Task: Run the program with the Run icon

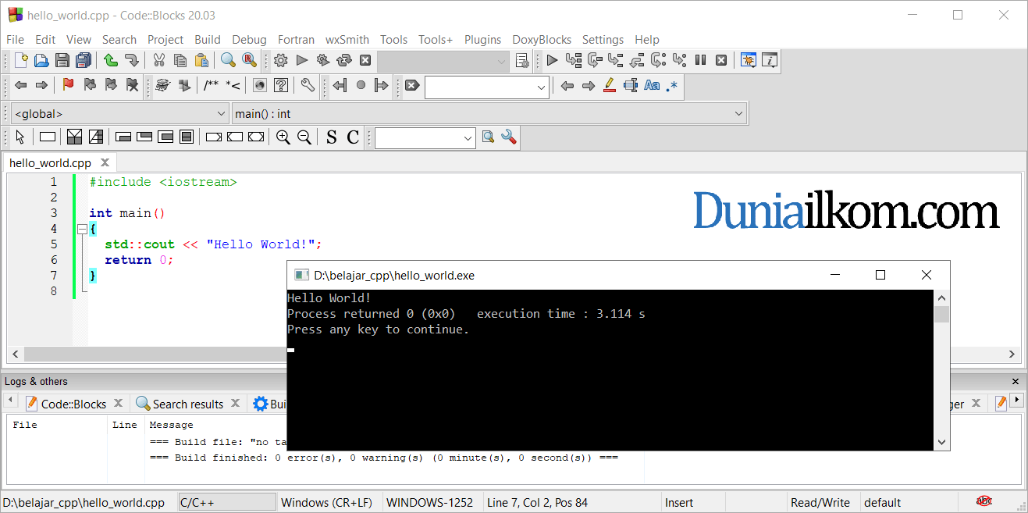Action: coord(301,60)
